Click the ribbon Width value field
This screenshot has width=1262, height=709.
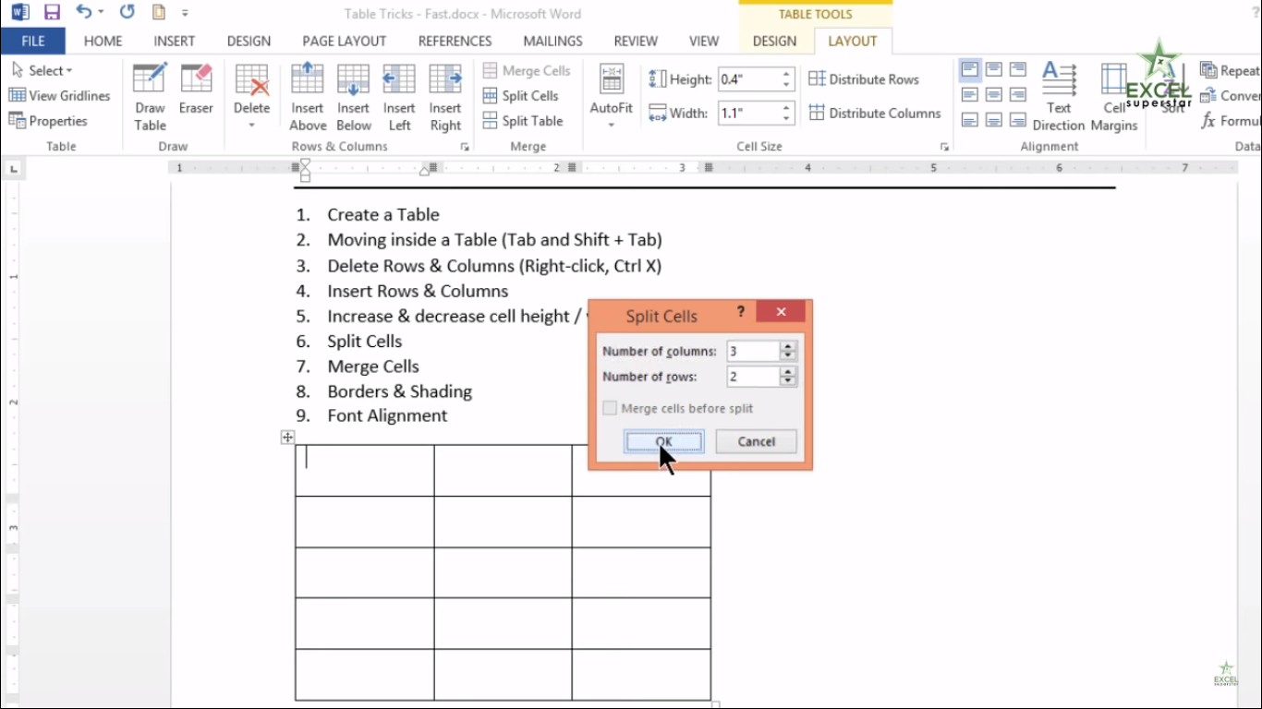[748, 114]
